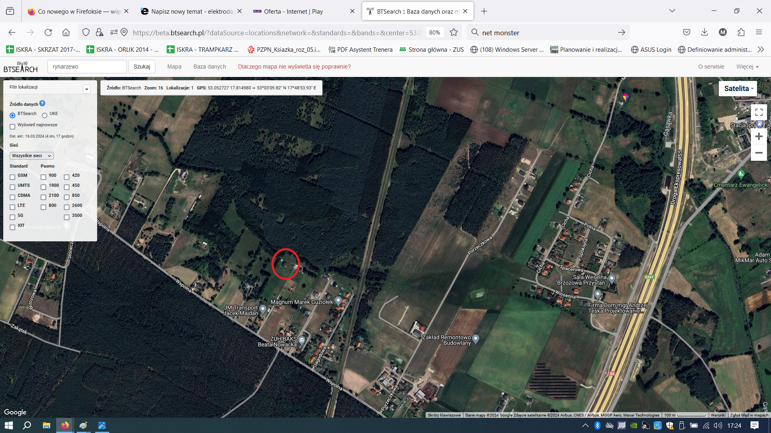This screenshot has height=433, width=771.
Task: Click the Magnum Marek Guziołek map pin
Action: point(338,300)
